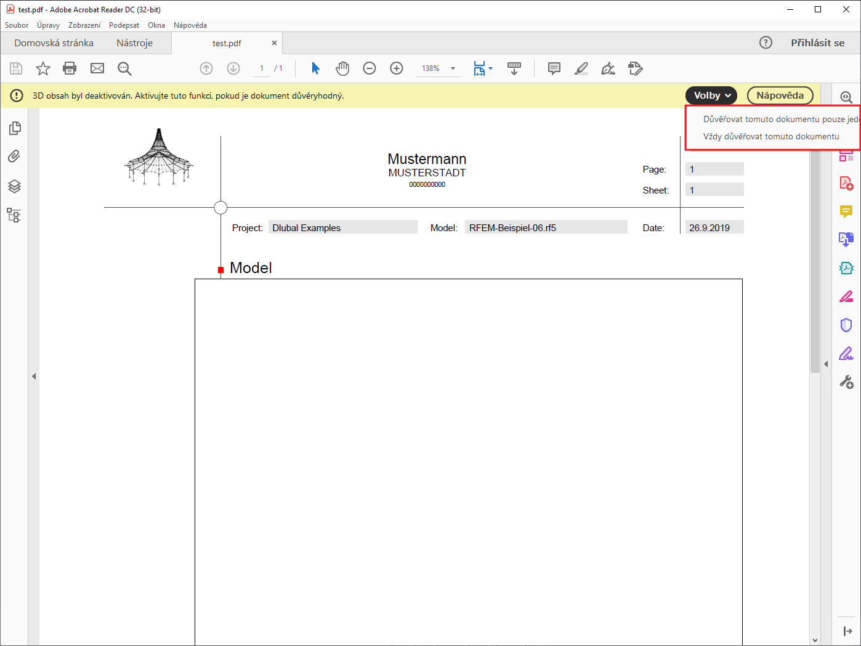
Task: Collapse the right tools pane arrow
Action: (x=826, y=364)
